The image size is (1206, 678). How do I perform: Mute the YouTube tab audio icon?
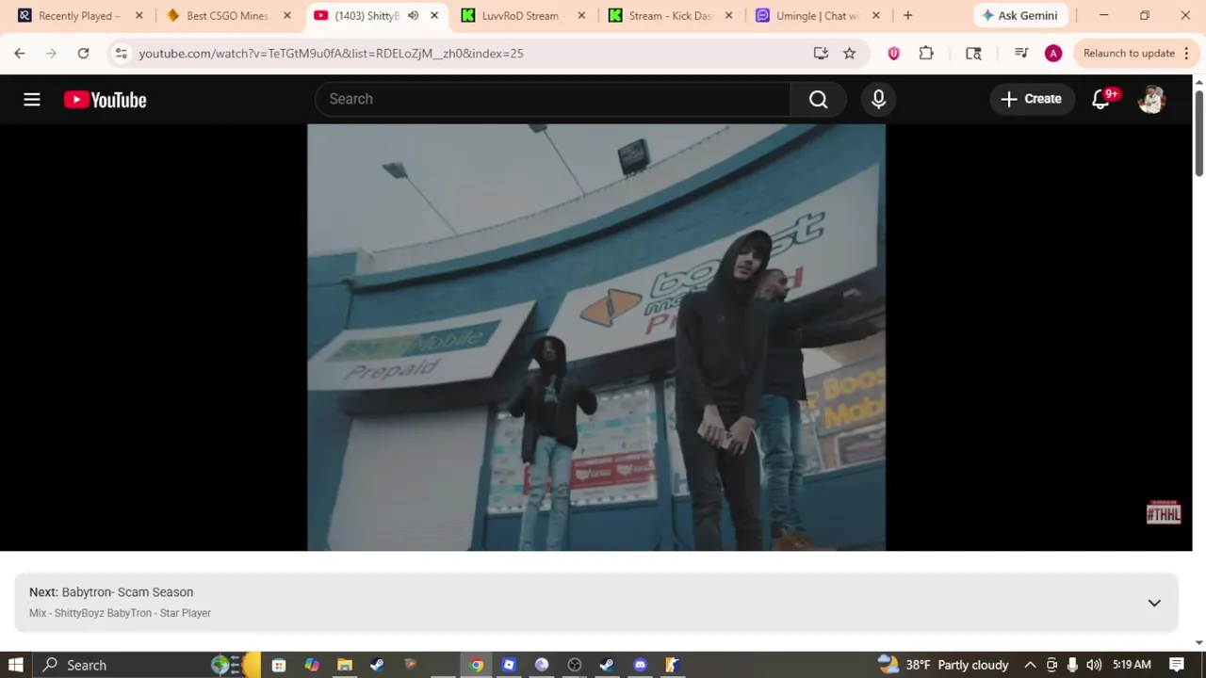pos(413,16)
